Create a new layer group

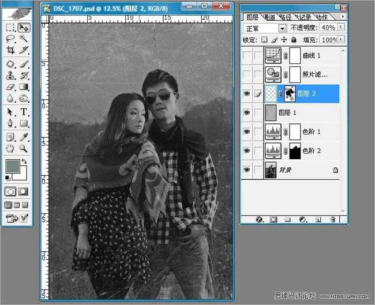coord(287,219)
